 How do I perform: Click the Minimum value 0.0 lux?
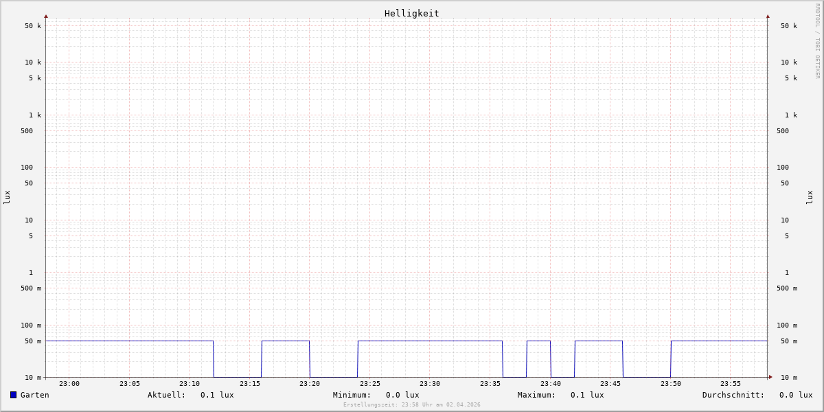tap(402, 395)
